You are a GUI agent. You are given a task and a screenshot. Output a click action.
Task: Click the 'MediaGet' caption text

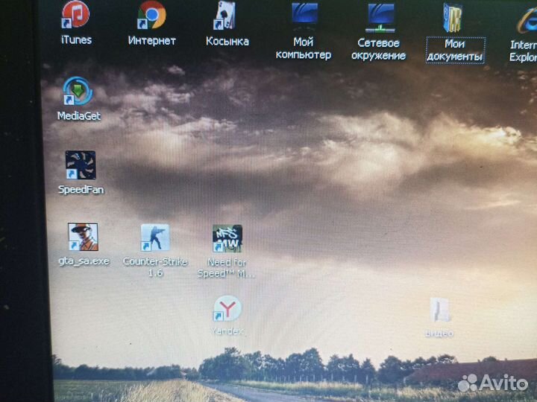point(78,116)
